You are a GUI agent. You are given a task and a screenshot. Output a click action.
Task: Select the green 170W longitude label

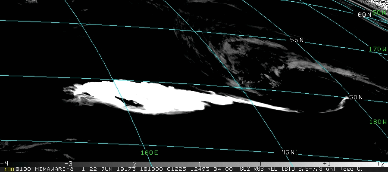click(378, 49)
